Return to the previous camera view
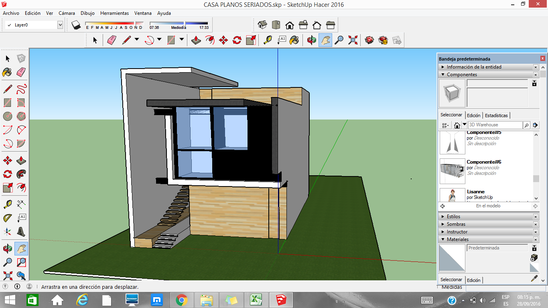This screenshot has height=308, width=548. [21, 276]
